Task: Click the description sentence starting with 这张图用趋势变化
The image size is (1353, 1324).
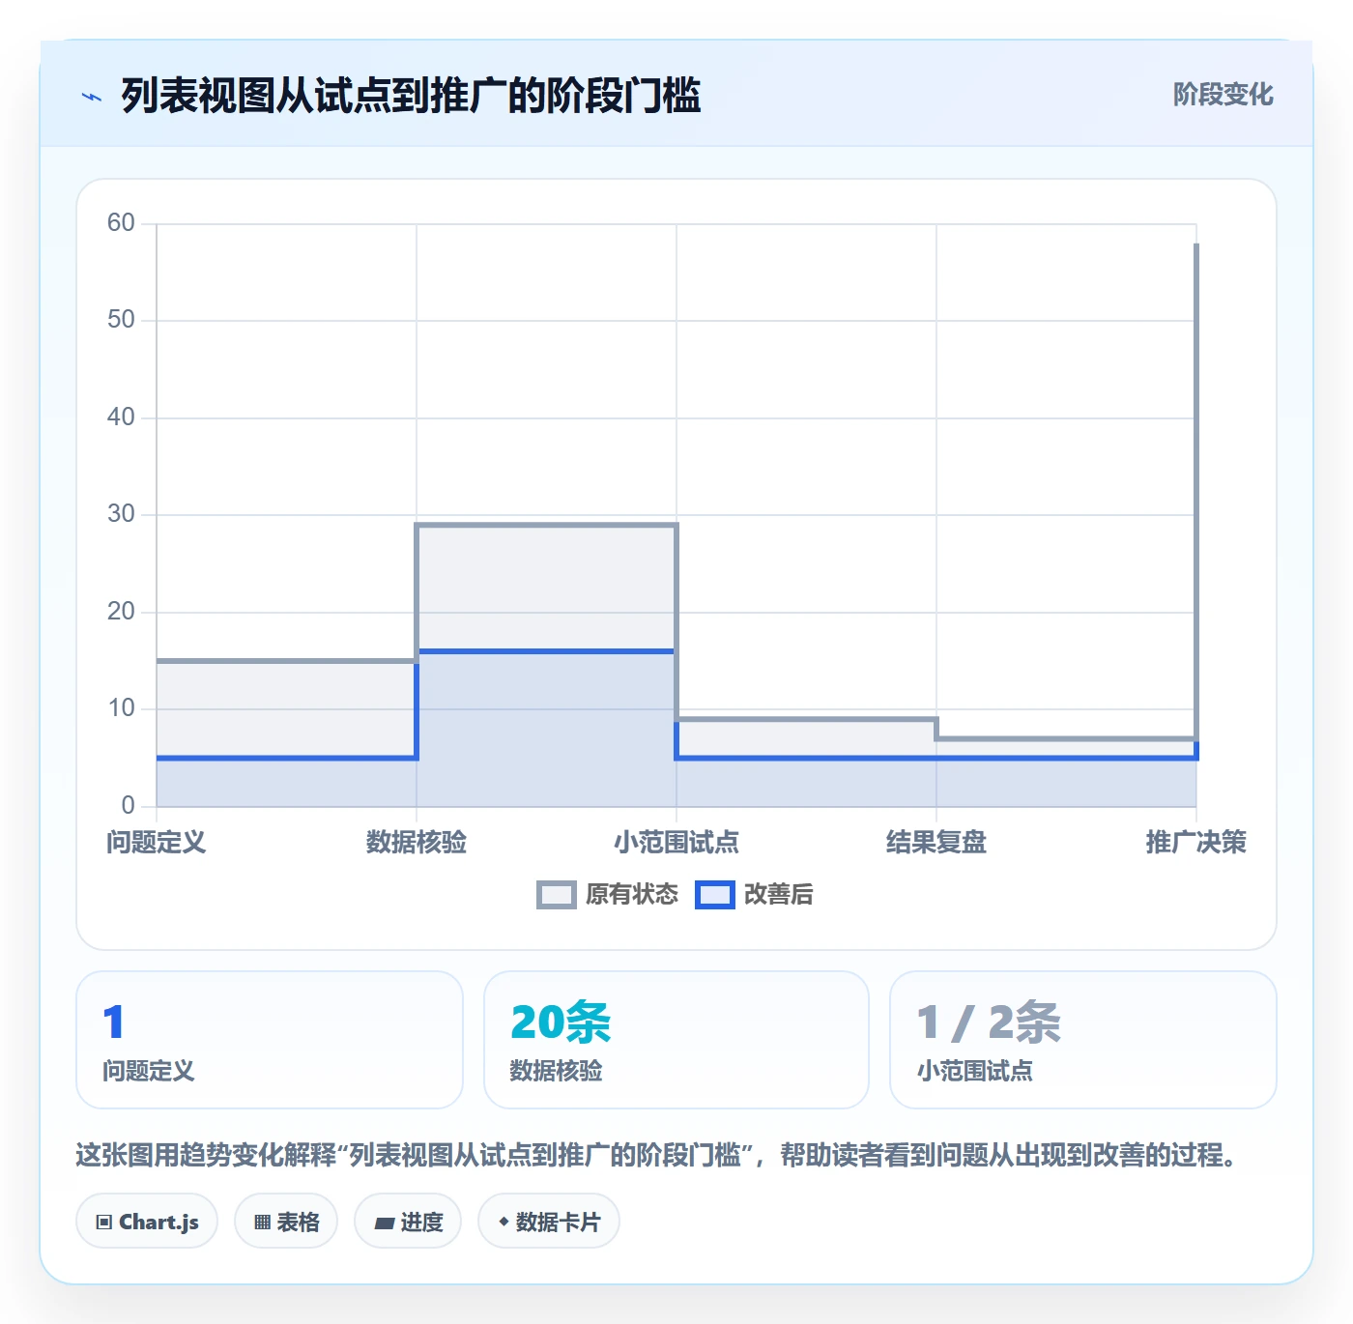Action: (657, 1155)
